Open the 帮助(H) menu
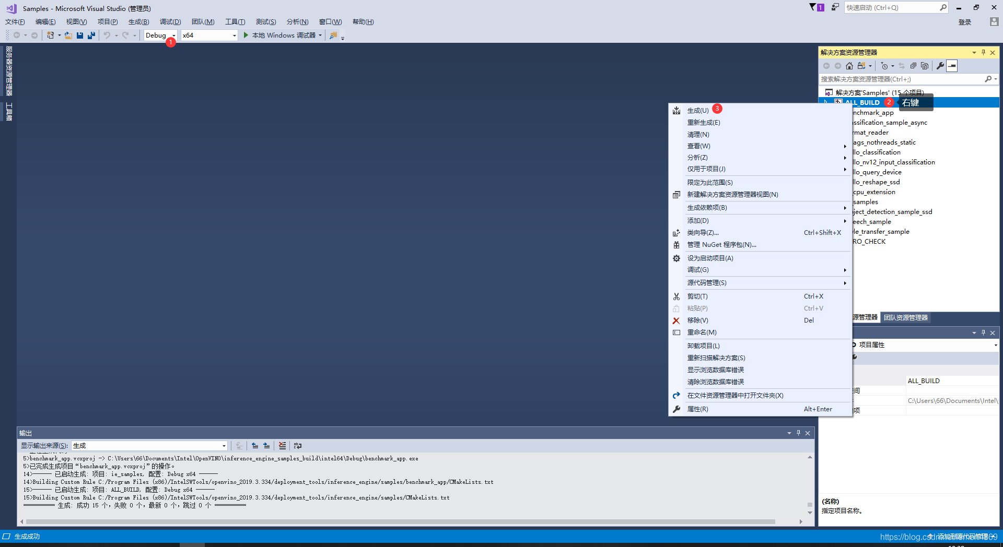 [363, 22]
